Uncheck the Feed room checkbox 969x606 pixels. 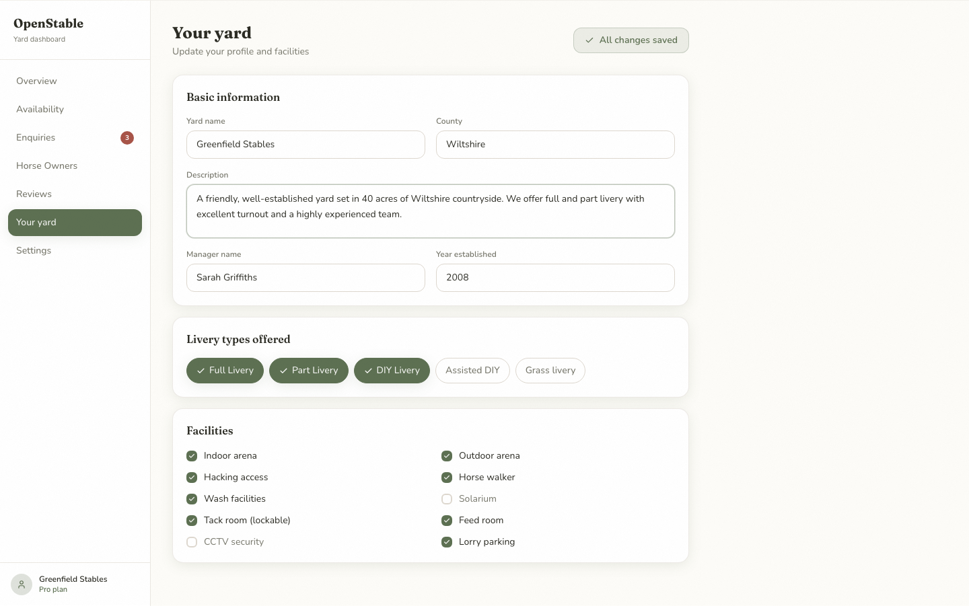tap(447, 521)
